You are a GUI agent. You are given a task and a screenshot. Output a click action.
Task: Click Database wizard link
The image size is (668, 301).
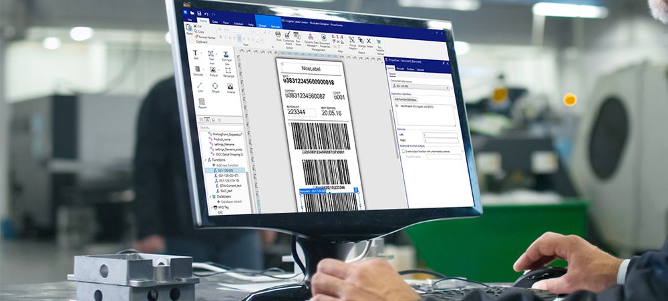point(231,202)
